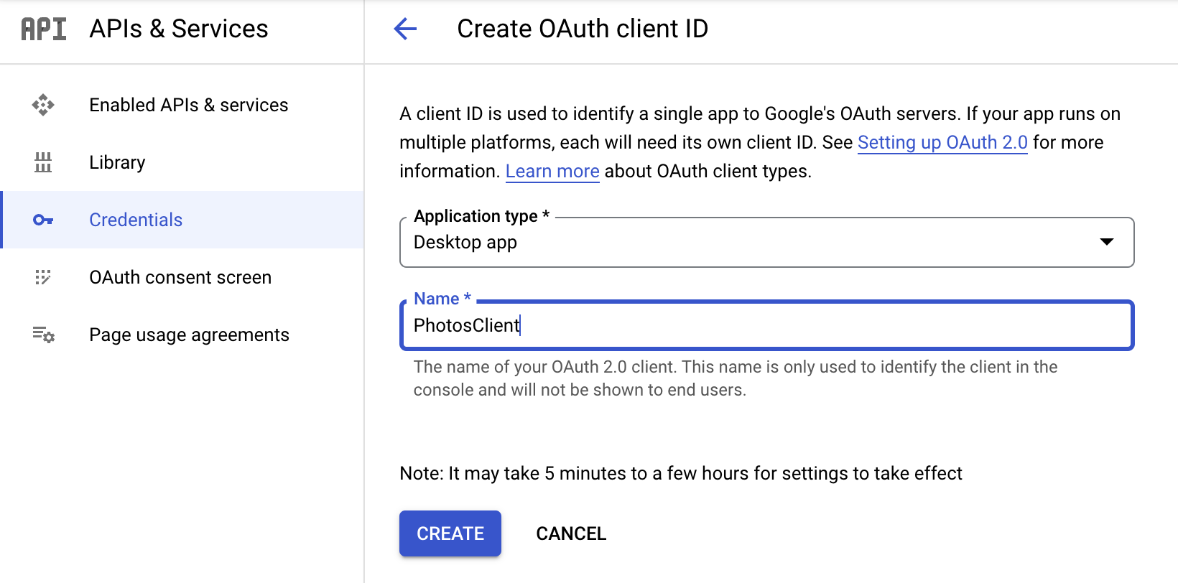Click the OAuth consent screen icon
This screenshot has height=583, width=1178.
tap(43, 277)
